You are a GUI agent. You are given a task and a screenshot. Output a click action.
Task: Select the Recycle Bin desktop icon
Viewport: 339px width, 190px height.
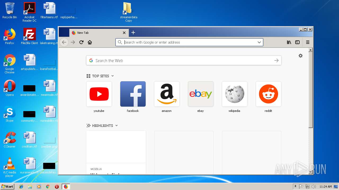(10, 11)
